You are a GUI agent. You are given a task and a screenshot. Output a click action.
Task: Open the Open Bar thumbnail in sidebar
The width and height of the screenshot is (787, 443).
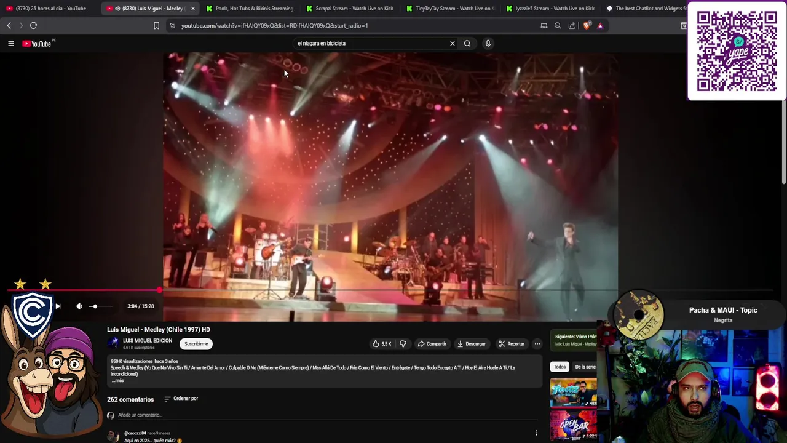(x=573, y=425)
